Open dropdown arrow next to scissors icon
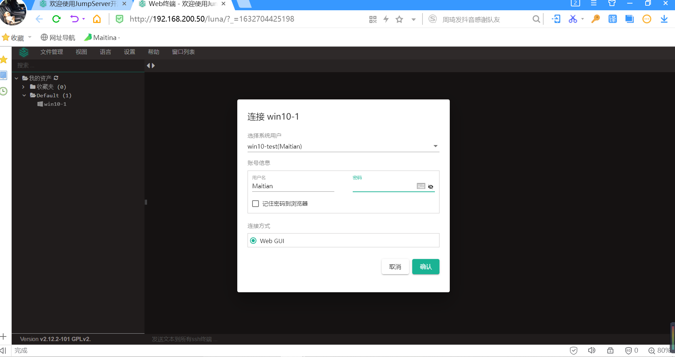 (x=583, y=19)
